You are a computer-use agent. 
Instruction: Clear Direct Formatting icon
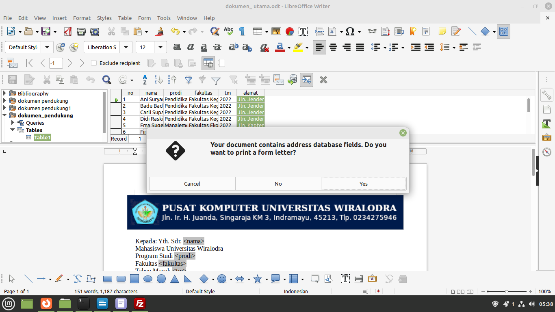click(x=264, y=47)
